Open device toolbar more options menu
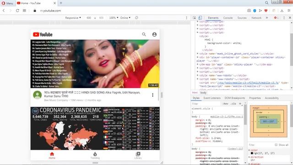Viewport: 293px width, 165px height. pos(186,18)
